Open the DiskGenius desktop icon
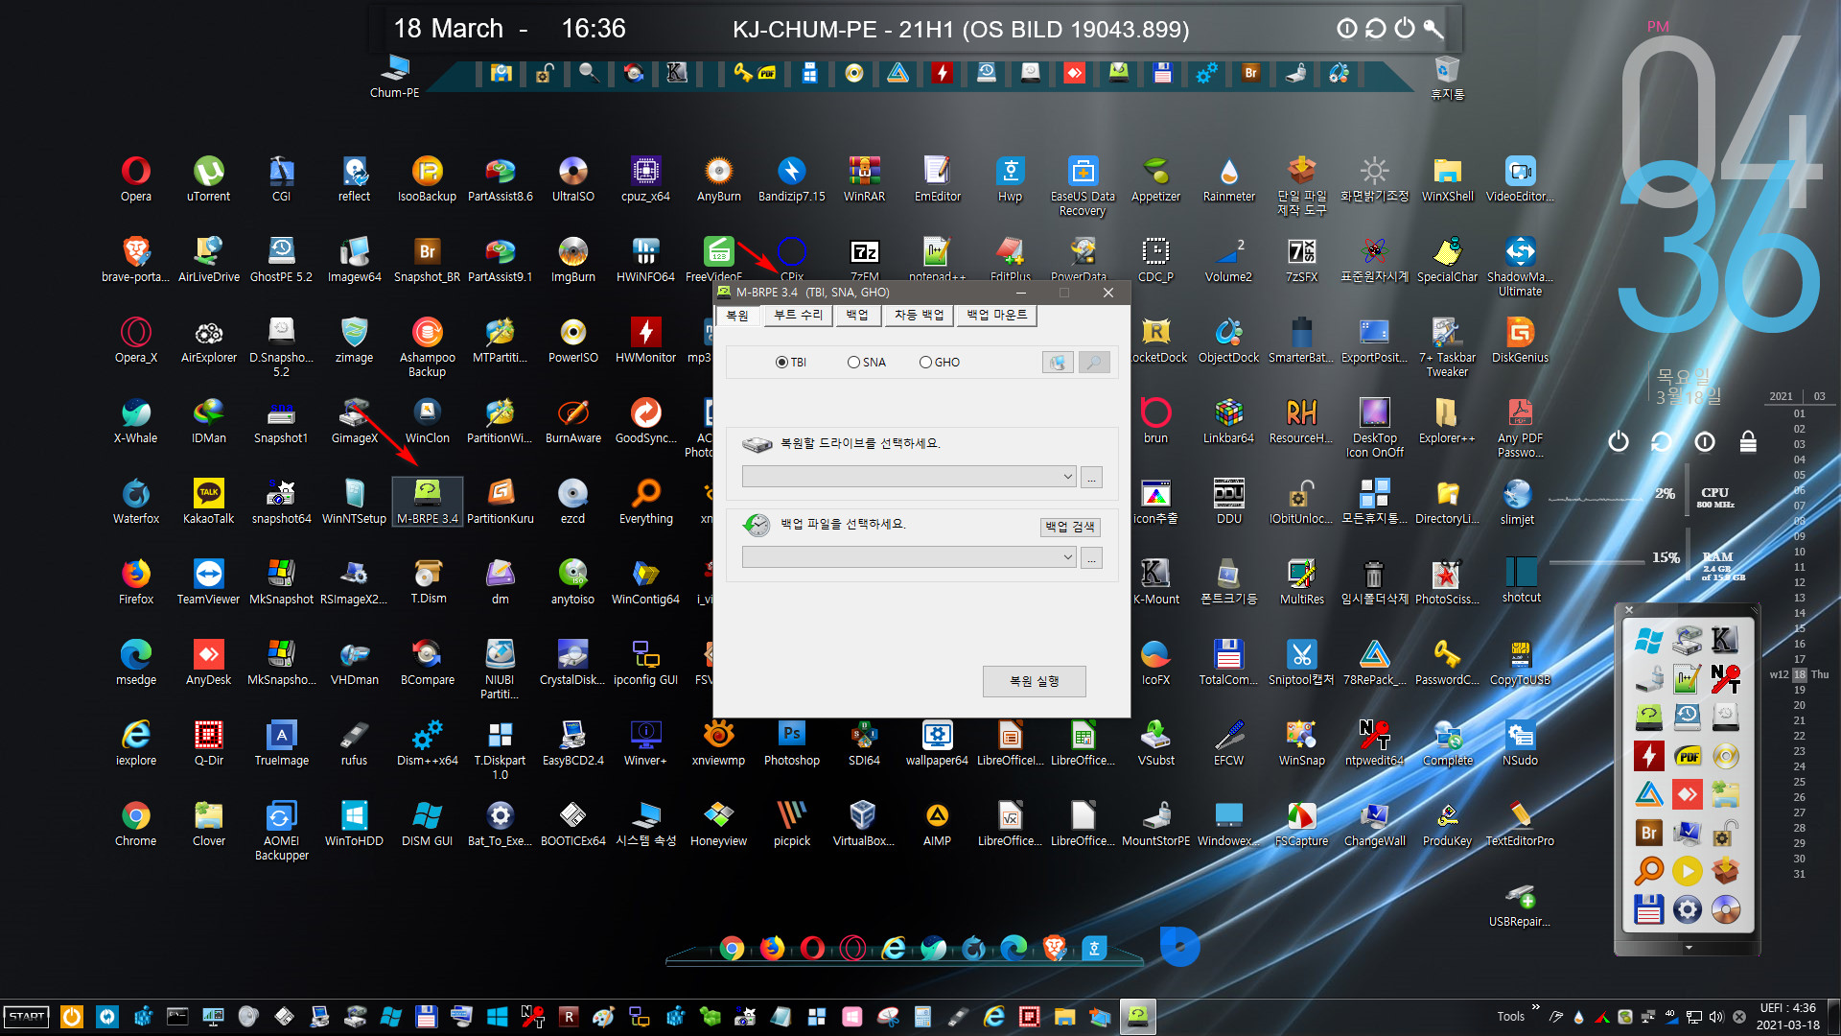 (x=1521, y=341)
